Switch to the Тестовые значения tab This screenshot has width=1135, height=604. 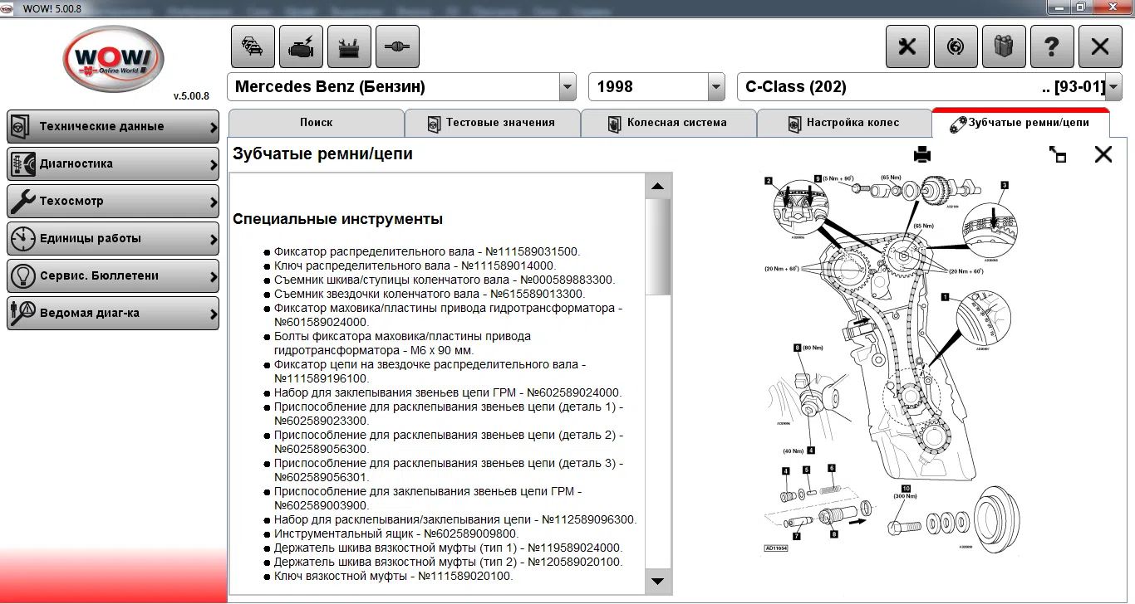[493, 123]
